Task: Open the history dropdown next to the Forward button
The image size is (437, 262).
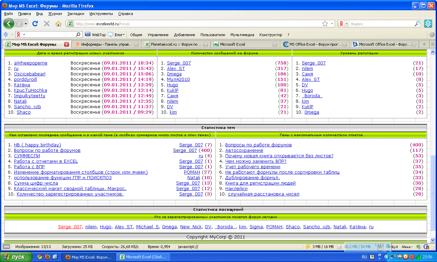Action: [x=26, y=24]
